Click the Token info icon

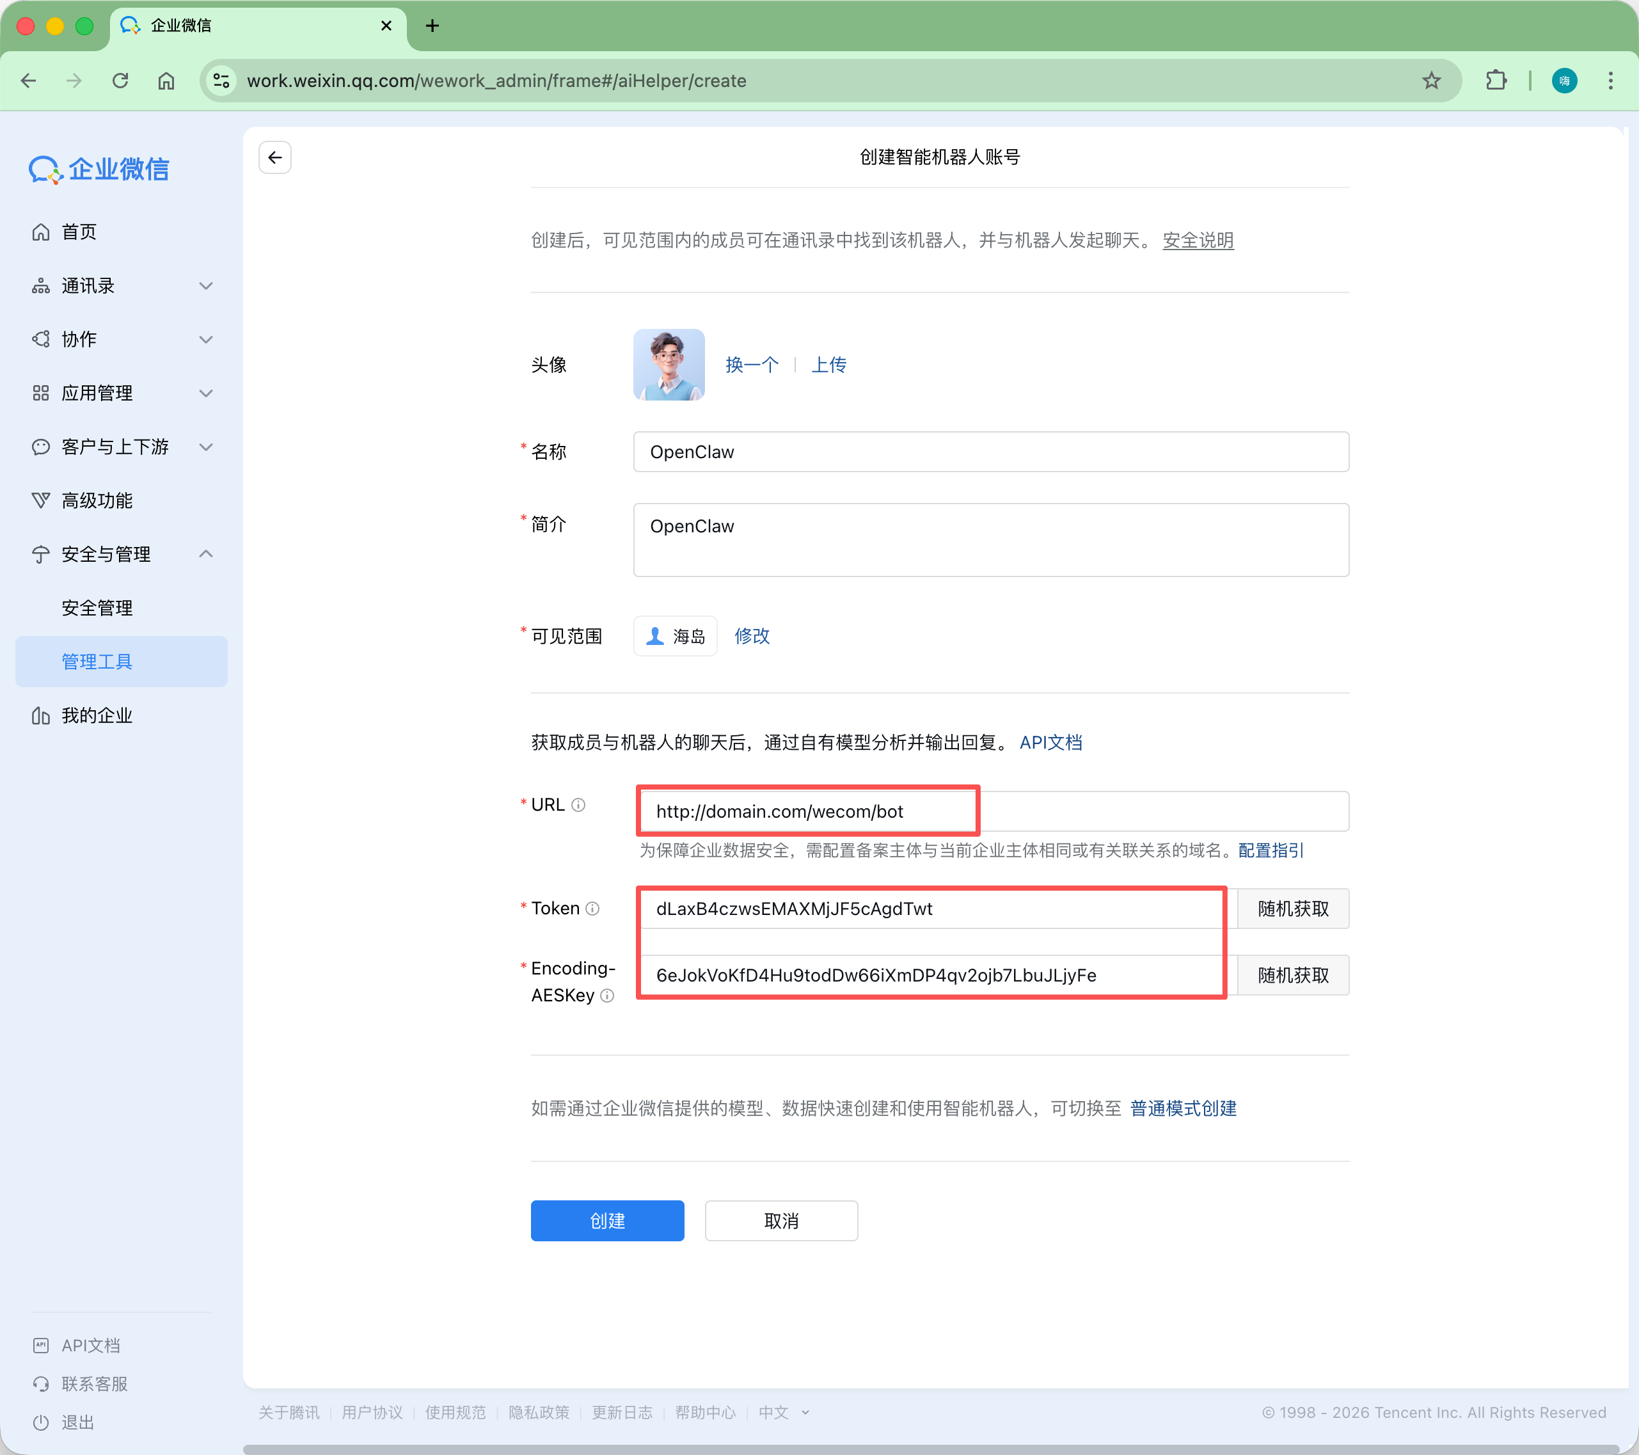coord(592,908)
